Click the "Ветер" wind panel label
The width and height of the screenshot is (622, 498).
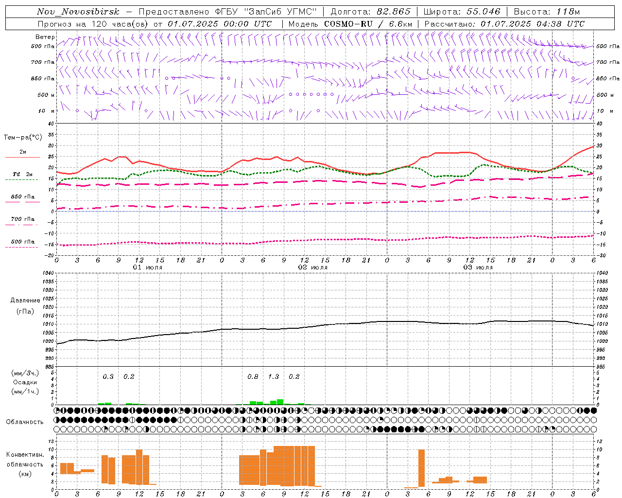click(x=45, y=37)
